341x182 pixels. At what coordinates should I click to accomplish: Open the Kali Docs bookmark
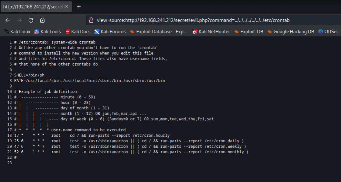(78, 32)
